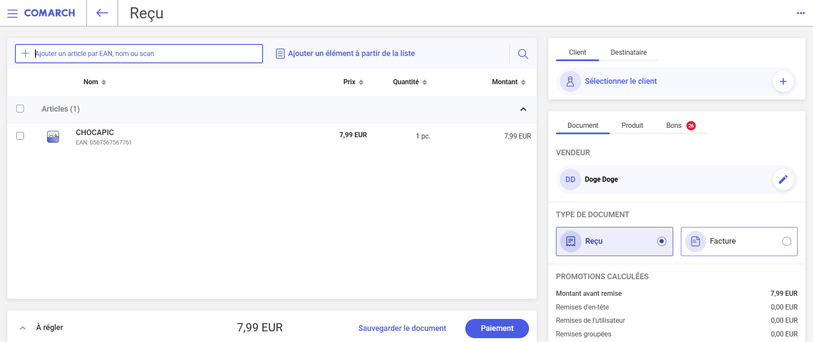Expand the À régler summary chevron
The height and width of the screenshot is (342, 813).
click(23, 328)
